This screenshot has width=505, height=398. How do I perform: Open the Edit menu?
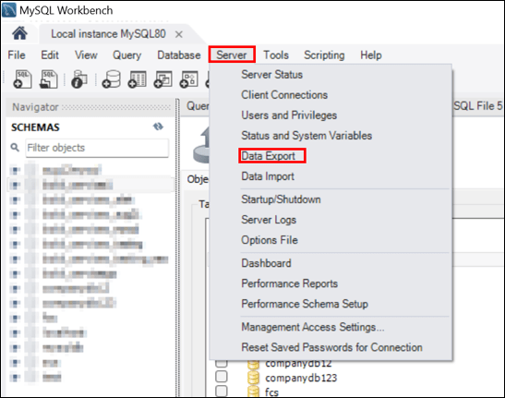click(50, 54)
